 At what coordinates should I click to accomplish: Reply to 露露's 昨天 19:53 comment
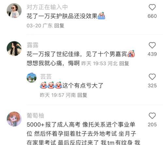point(124,64)
